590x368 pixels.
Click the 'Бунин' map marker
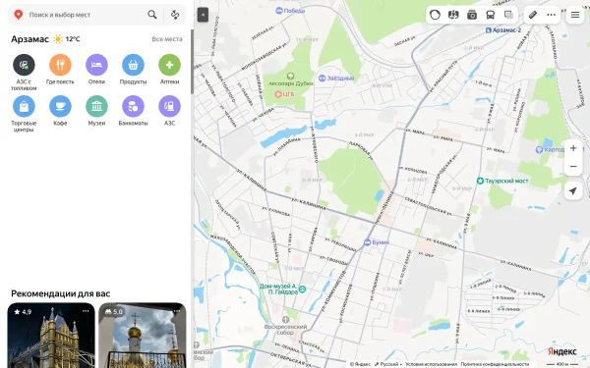(x=368, y=242)
